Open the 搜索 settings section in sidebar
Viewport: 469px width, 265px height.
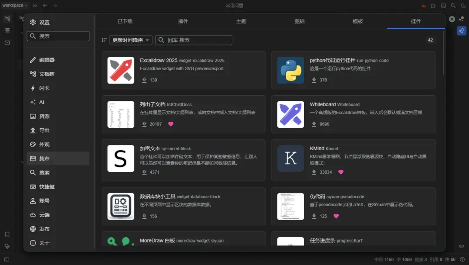pos(58,173)
